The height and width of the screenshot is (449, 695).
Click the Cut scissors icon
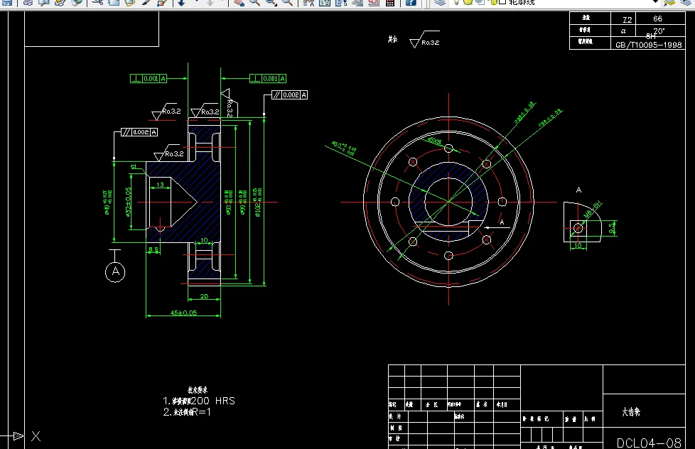point(97,2)
